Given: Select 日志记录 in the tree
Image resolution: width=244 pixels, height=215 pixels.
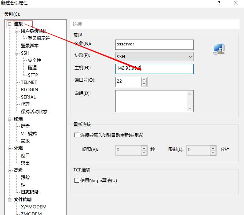Looking at the screenshot, I should 29,192.
